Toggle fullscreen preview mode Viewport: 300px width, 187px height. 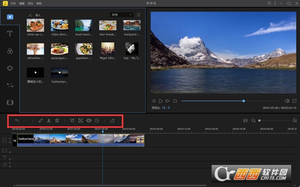[x=294, y=101]
